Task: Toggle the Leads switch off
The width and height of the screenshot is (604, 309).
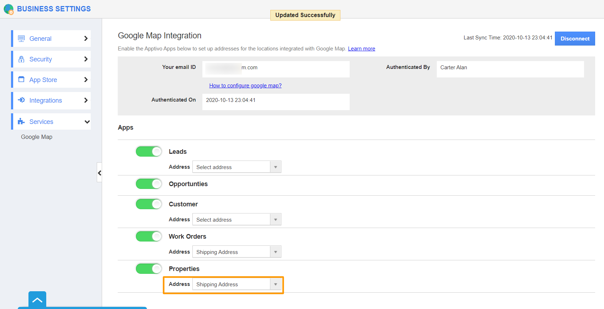Action: point(149,152)
